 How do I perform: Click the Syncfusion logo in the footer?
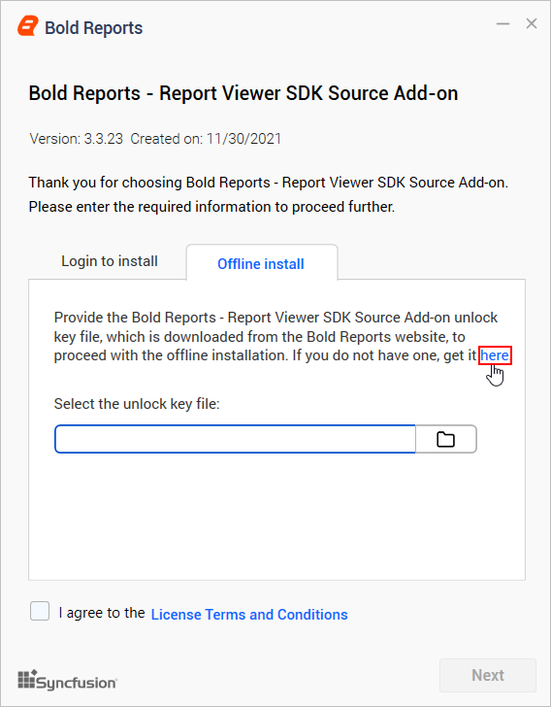point(68,680)
